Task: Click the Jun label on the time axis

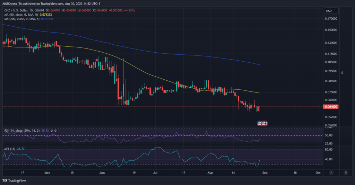Action: [x=102, y=172]
